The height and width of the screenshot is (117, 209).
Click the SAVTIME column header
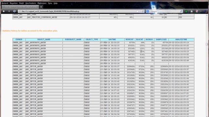pos(112,40)
